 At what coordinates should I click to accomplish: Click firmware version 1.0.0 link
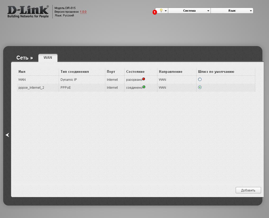(83, 12)
